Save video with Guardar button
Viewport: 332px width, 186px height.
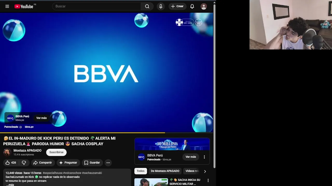click(92, 163)
